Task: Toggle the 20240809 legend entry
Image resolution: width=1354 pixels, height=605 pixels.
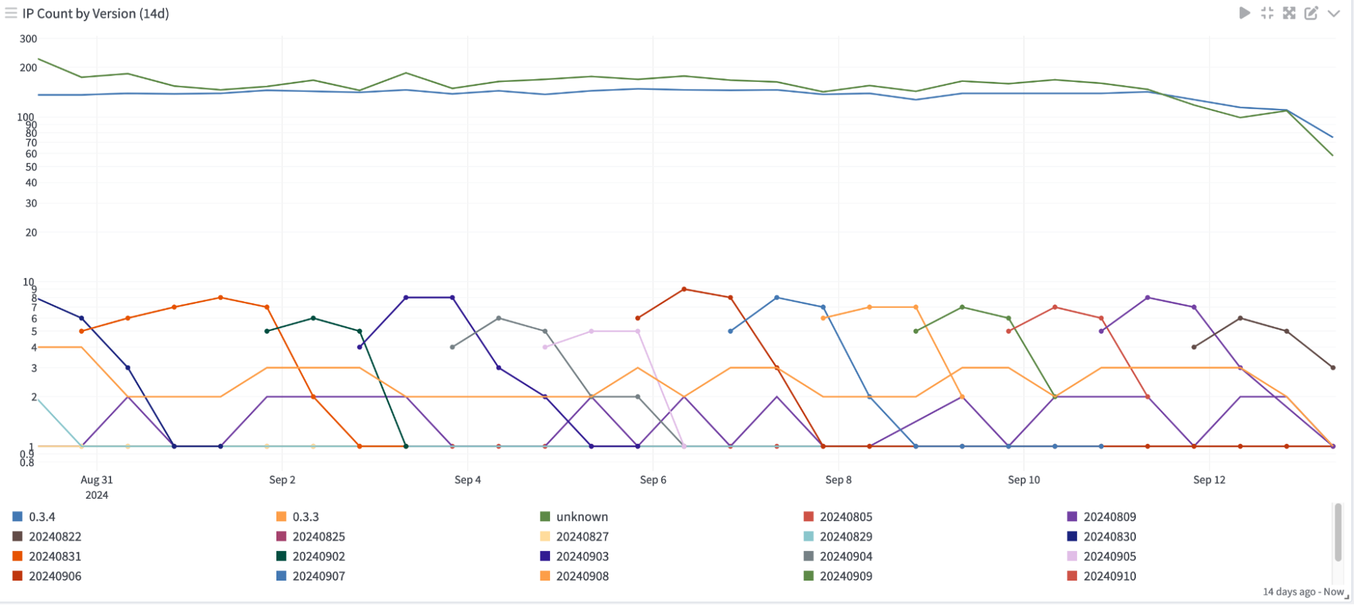Action: tap(1101, 517)
